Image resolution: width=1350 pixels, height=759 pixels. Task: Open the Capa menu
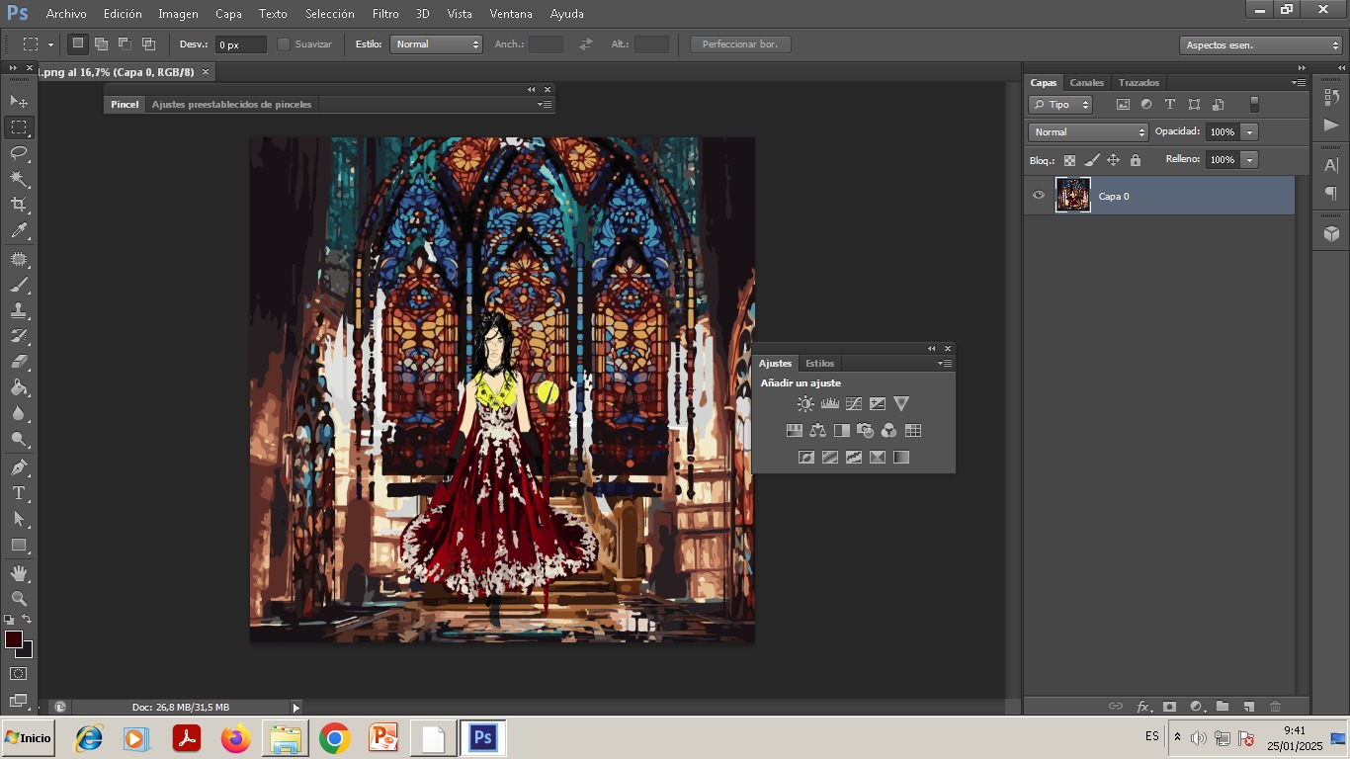228,14
